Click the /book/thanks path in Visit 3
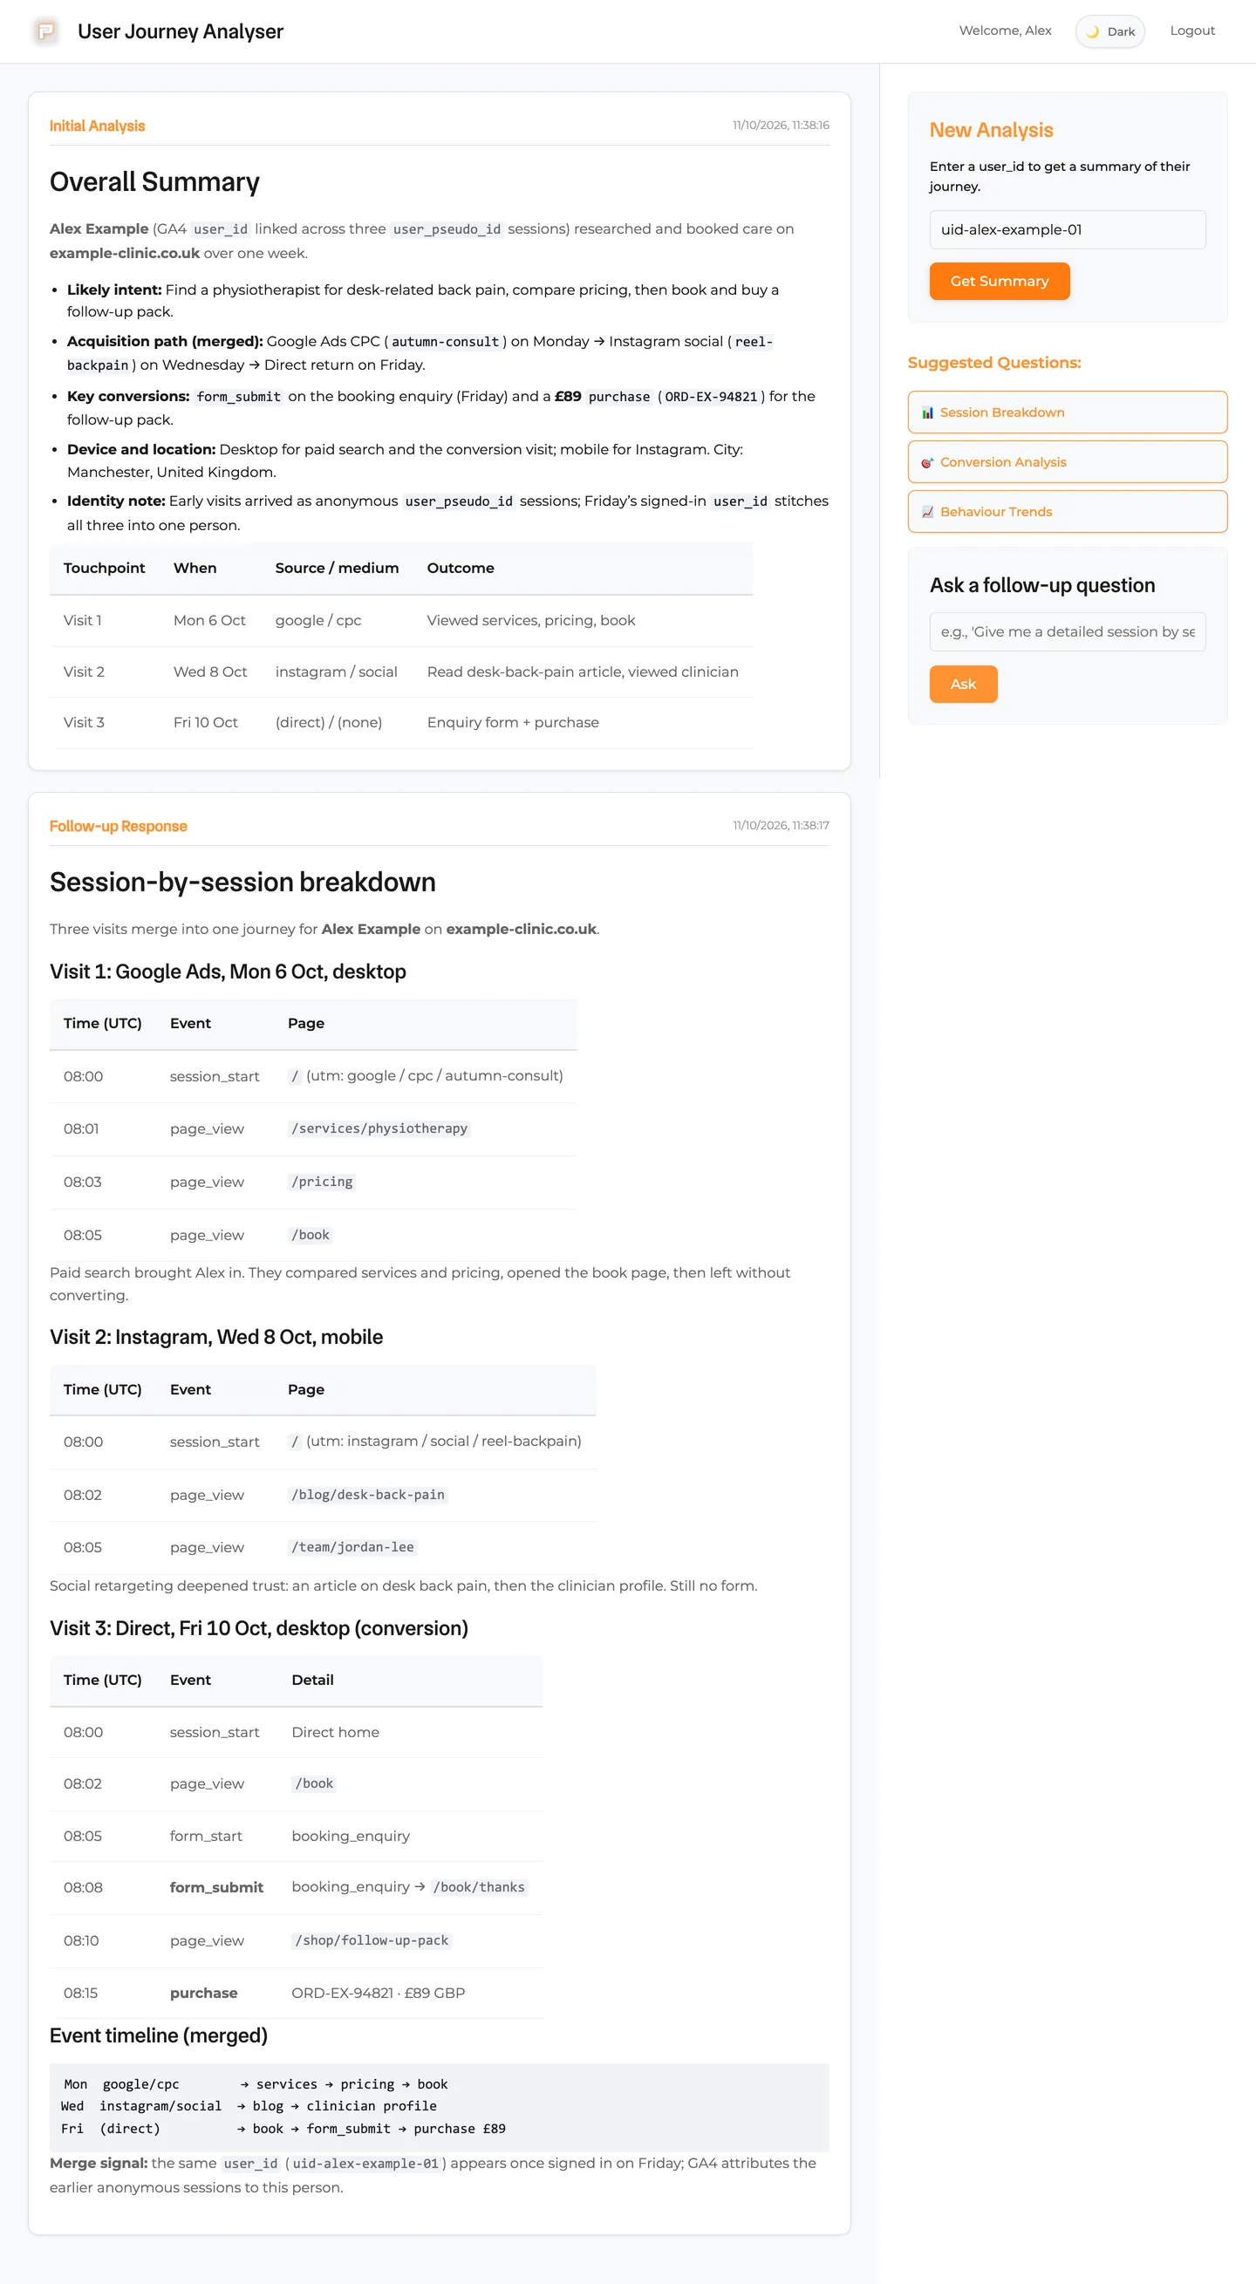 tap(479, 1887)
